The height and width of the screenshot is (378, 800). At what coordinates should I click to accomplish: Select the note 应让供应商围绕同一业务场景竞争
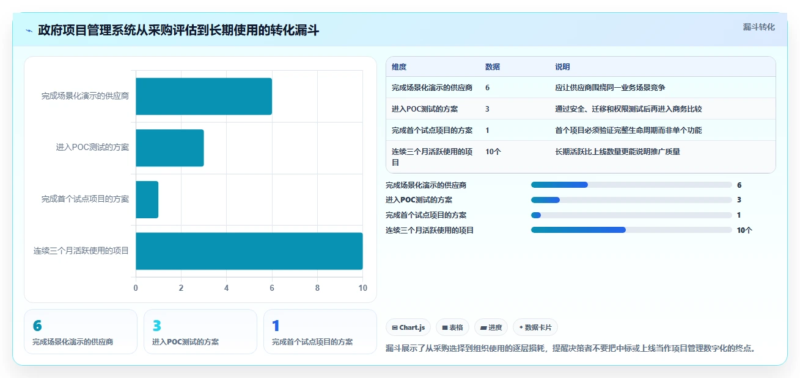coord(610,88)
